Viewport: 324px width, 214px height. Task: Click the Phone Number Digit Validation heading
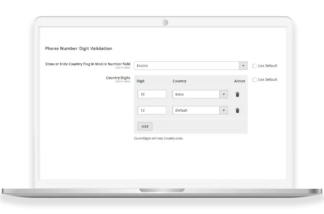[79, 49]
